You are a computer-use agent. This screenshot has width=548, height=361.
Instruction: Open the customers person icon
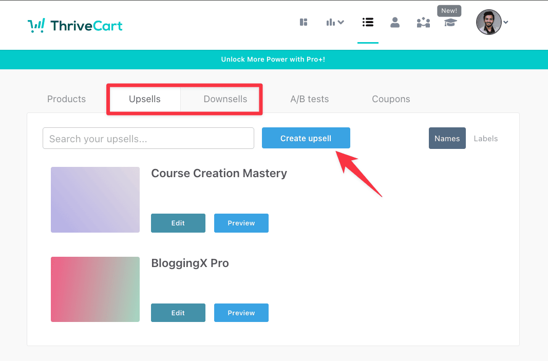click(x=395, y=23)
